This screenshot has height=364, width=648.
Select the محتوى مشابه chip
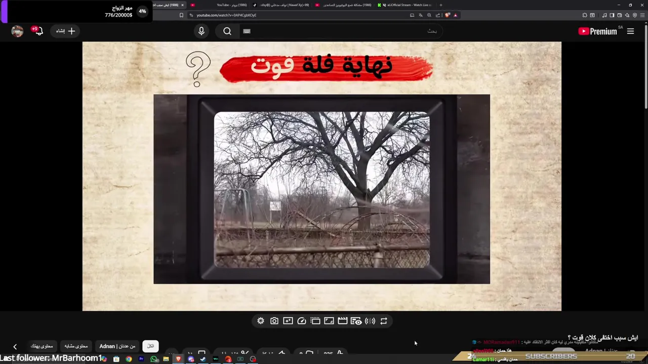(76, 346)
